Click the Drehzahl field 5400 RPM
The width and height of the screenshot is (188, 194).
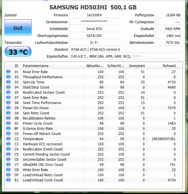click(169, 29)
